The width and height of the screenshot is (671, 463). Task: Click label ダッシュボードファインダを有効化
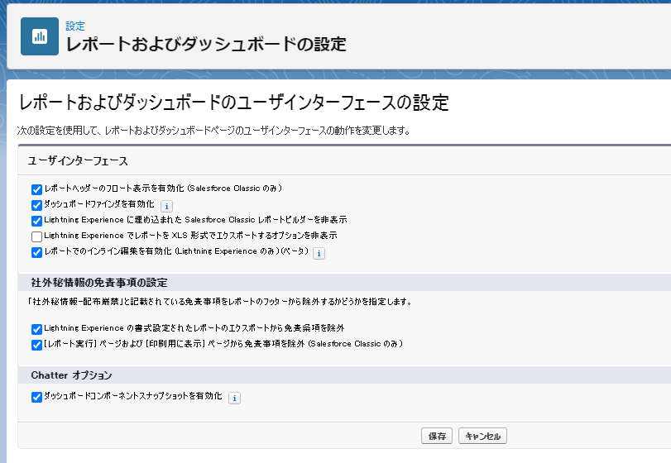pyautogui.click(x=99, y=204)
